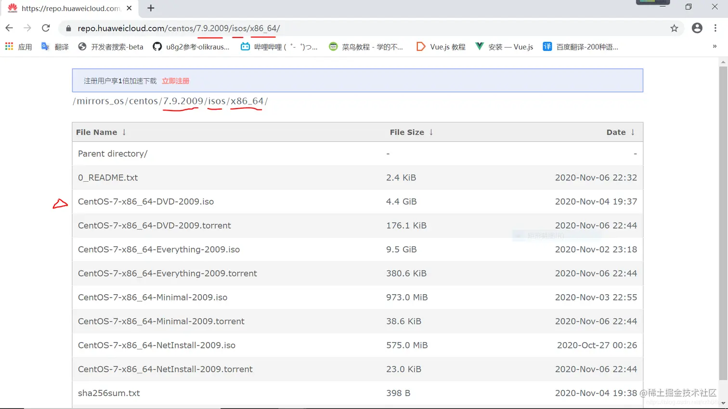Download CentOS-7-x86_64-Everything-2009.iso
Screen dimensions: 728x409
pos(159,249)
